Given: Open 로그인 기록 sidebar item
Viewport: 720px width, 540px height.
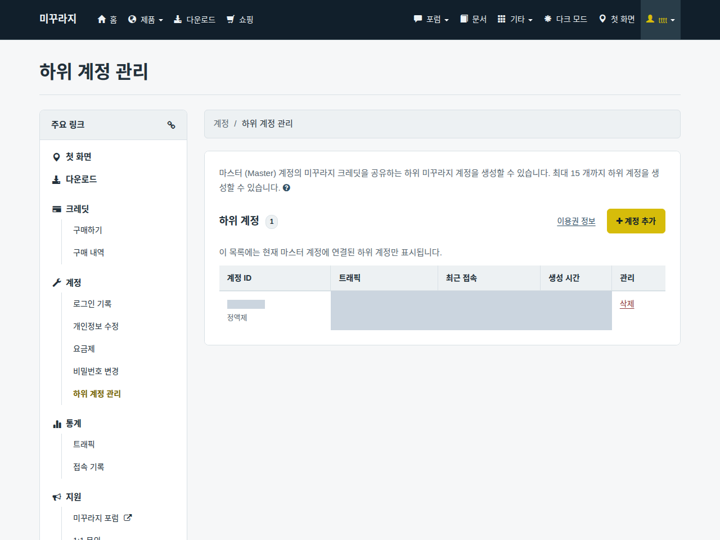Looking at the screenshot, I should [92, 304].
